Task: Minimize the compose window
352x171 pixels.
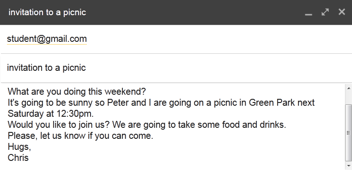Action: pos(309,12)
